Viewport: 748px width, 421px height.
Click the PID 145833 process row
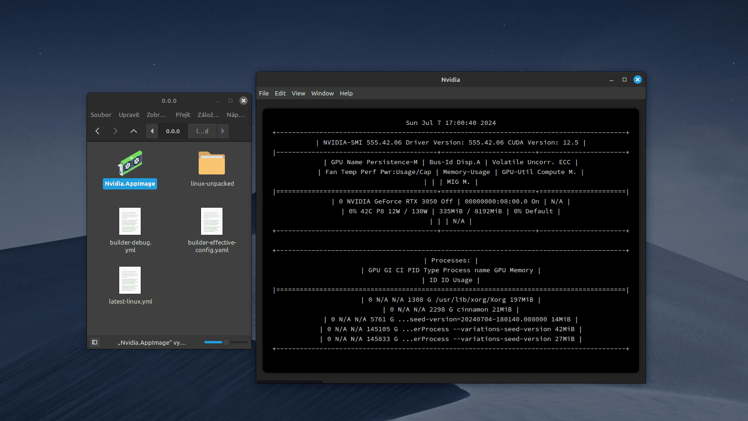(x=451, y=339)
